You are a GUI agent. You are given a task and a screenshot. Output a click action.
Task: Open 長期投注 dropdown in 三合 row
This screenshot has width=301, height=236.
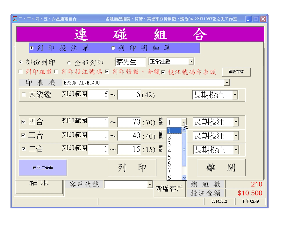pos(236,136)
